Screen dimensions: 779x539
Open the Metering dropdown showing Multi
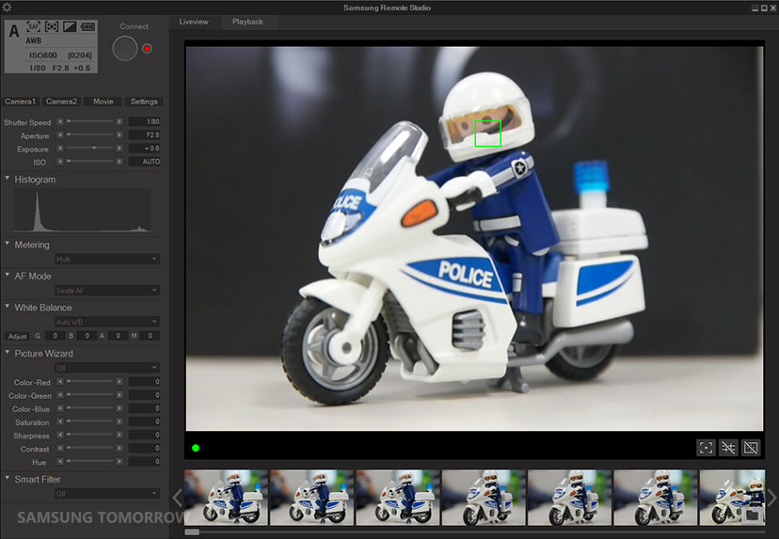[x=106, y=259]
